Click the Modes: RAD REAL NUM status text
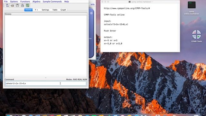This screenshot has width=206, height=116. pos(77,79)
